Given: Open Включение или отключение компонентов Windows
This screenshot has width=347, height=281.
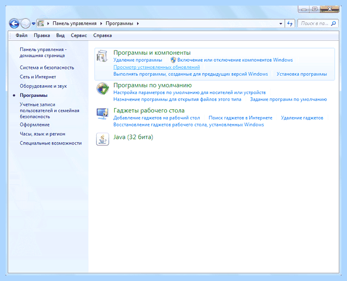Looking at the screenshot, I should coord(235,60).
